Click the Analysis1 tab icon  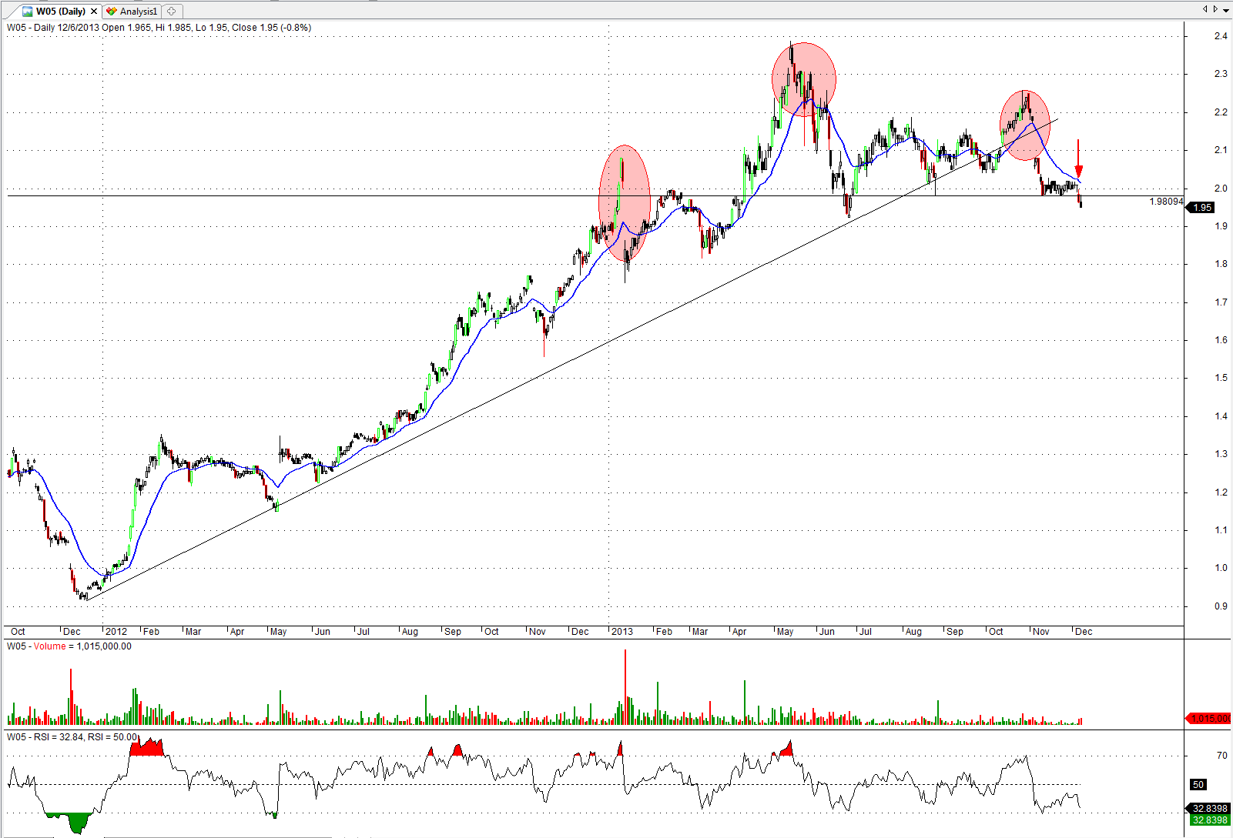112,12
